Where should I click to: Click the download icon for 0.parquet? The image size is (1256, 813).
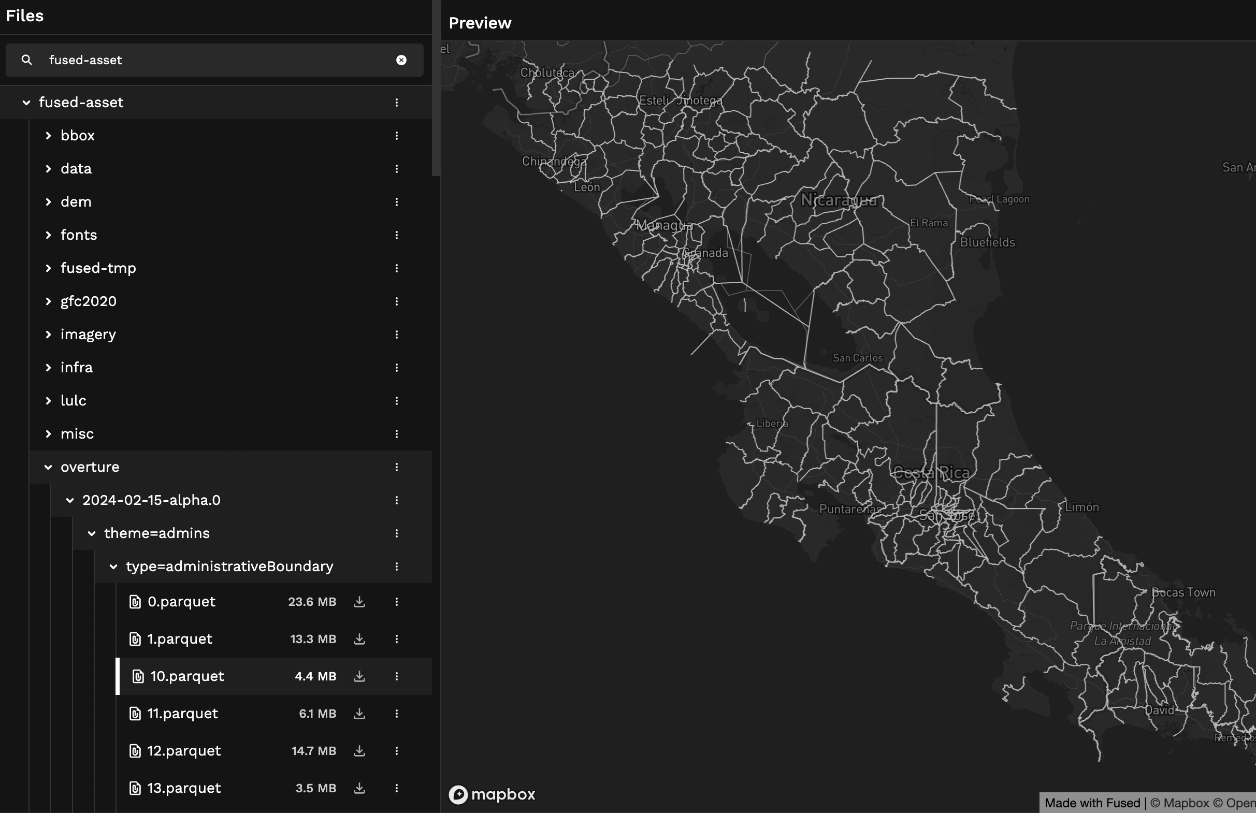click(360, 602)
